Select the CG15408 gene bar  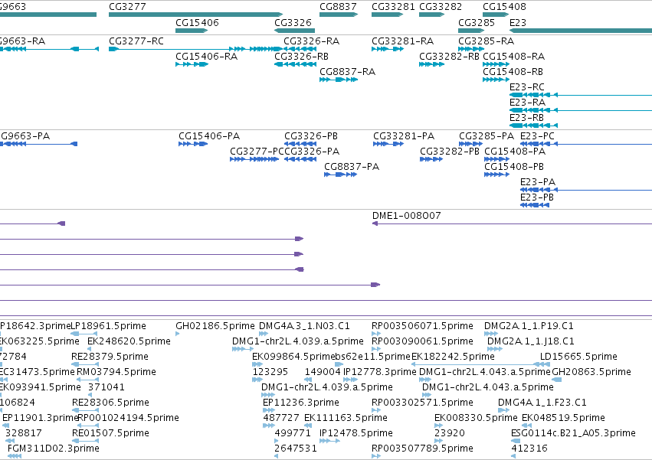496,15
